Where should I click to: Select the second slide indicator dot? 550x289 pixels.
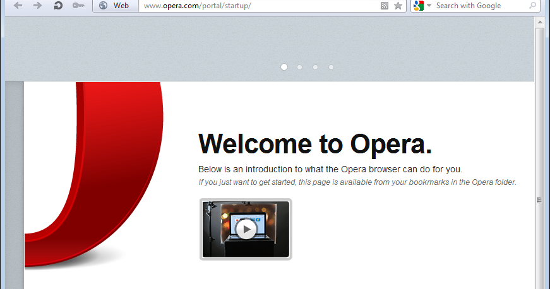pos(299,68)
